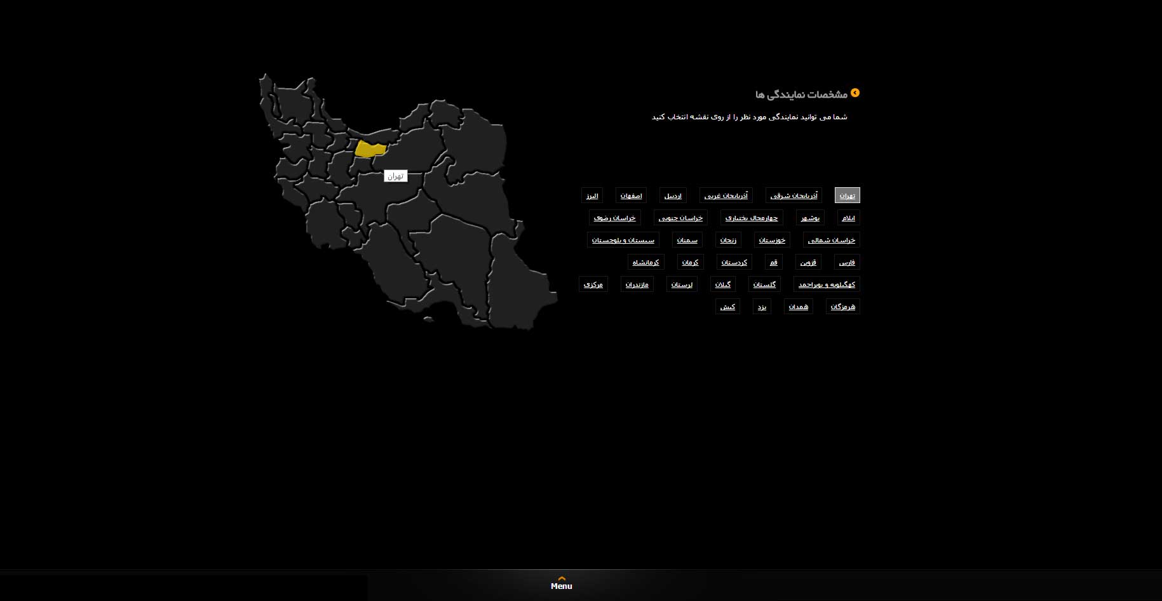Open the آذربایجان شرقی province link
Image resolution: width=1162 pixels, height=601 pixels.
[794, 195]
